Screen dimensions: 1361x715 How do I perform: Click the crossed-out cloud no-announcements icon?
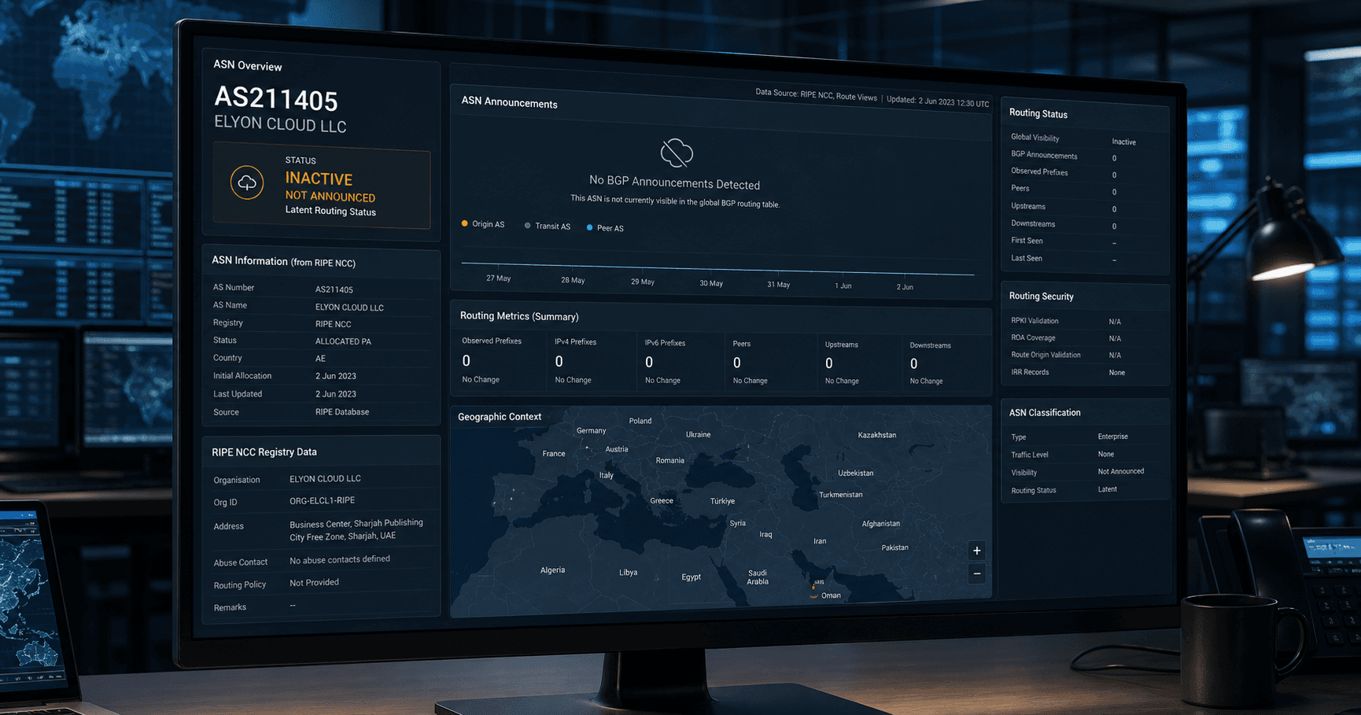click(677, 153)
